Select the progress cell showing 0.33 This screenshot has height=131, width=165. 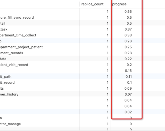coord(122,35)
